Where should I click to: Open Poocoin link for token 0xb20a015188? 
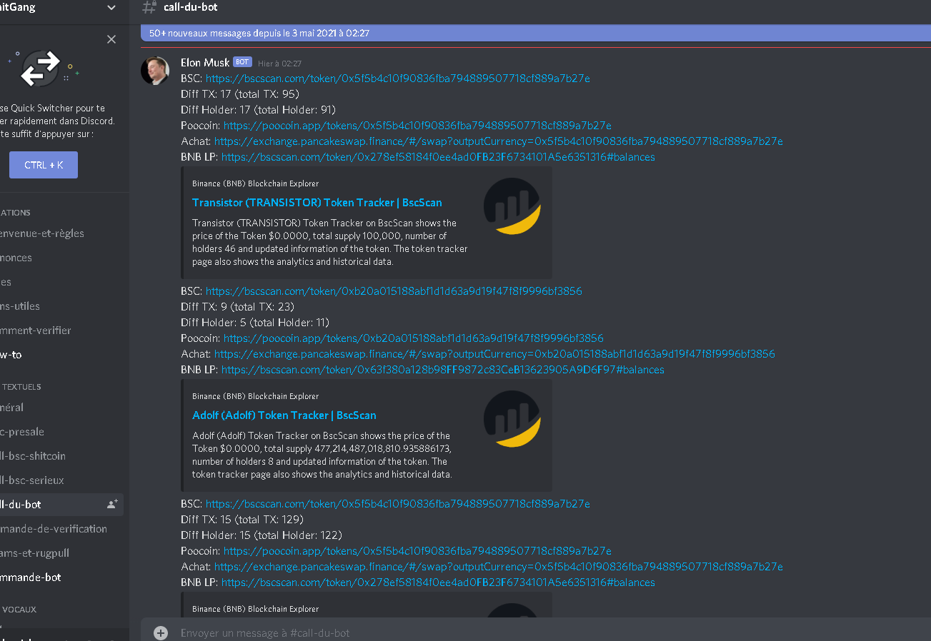pyautogui.click(x=414, y=338)
